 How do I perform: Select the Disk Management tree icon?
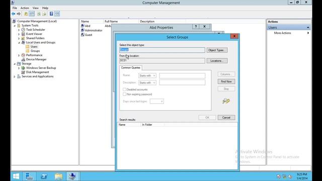tap(23, 72)
